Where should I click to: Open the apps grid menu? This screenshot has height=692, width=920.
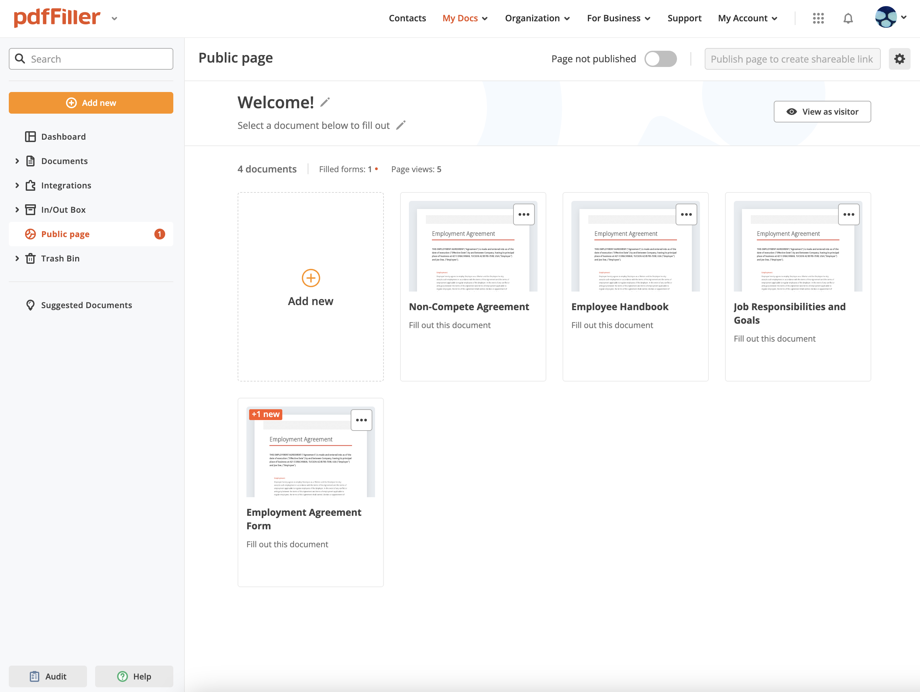click(818, 18)
